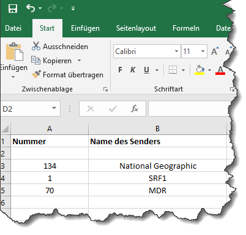246x235 pixels.
Task: Click the Kopieren button
Action: click(51, 61)
